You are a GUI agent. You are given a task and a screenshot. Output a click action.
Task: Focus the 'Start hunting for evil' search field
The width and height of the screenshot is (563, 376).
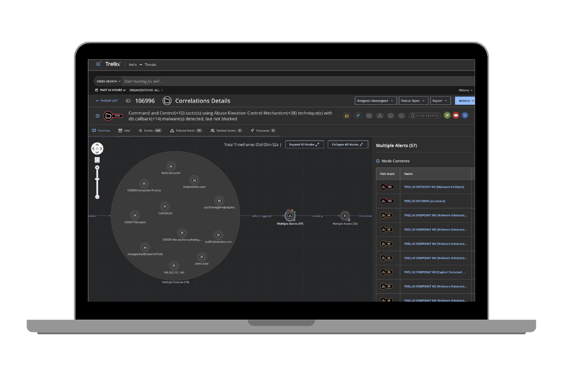(298, 81)
